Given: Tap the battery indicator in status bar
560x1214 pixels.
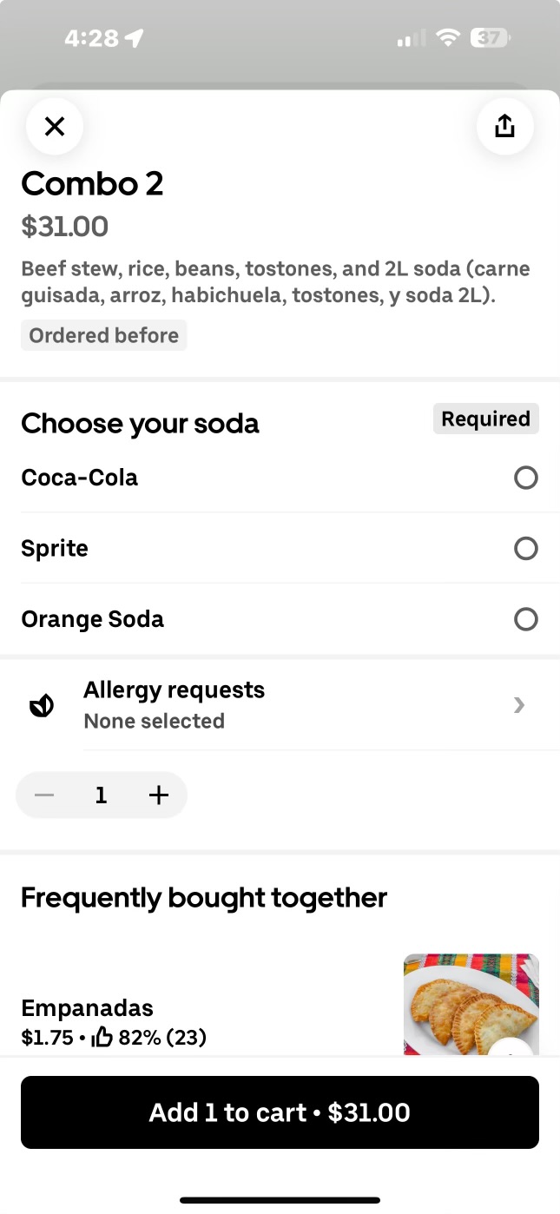Looking at the screenshot, I should pos(490,38).
